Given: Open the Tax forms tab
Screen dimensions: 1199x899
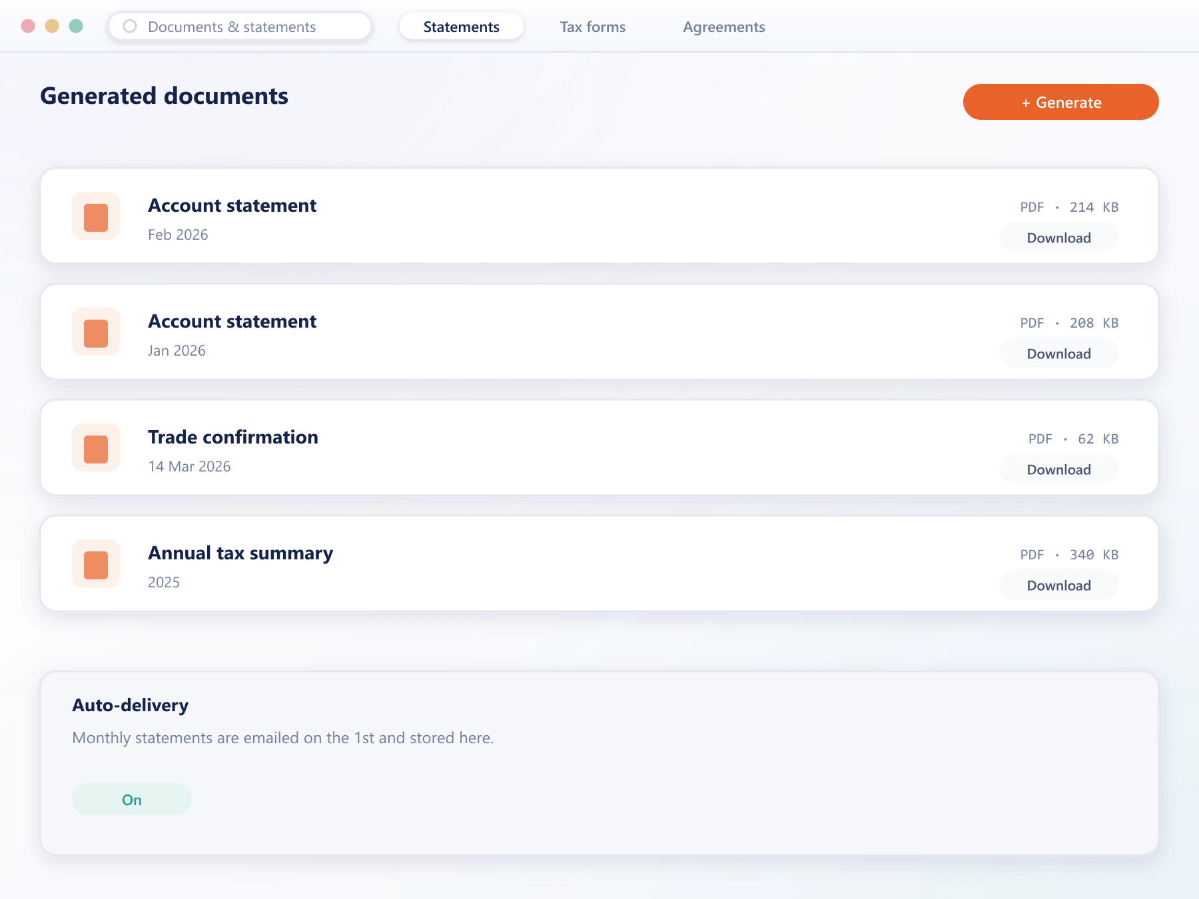Looking at the screenshot, I should [593, 27].
